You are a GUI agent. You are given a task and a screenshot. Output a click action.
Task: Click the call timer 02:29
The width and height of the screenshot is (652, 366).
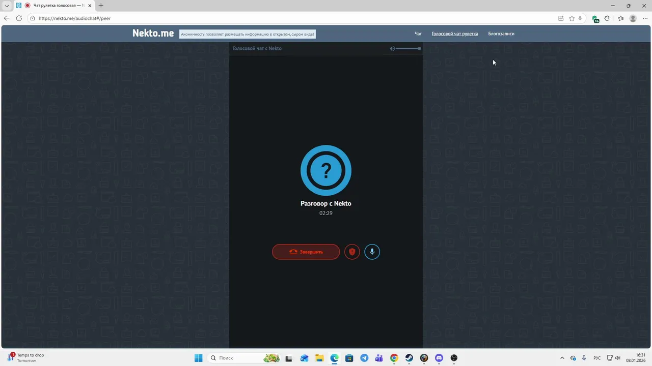point(326,213)
